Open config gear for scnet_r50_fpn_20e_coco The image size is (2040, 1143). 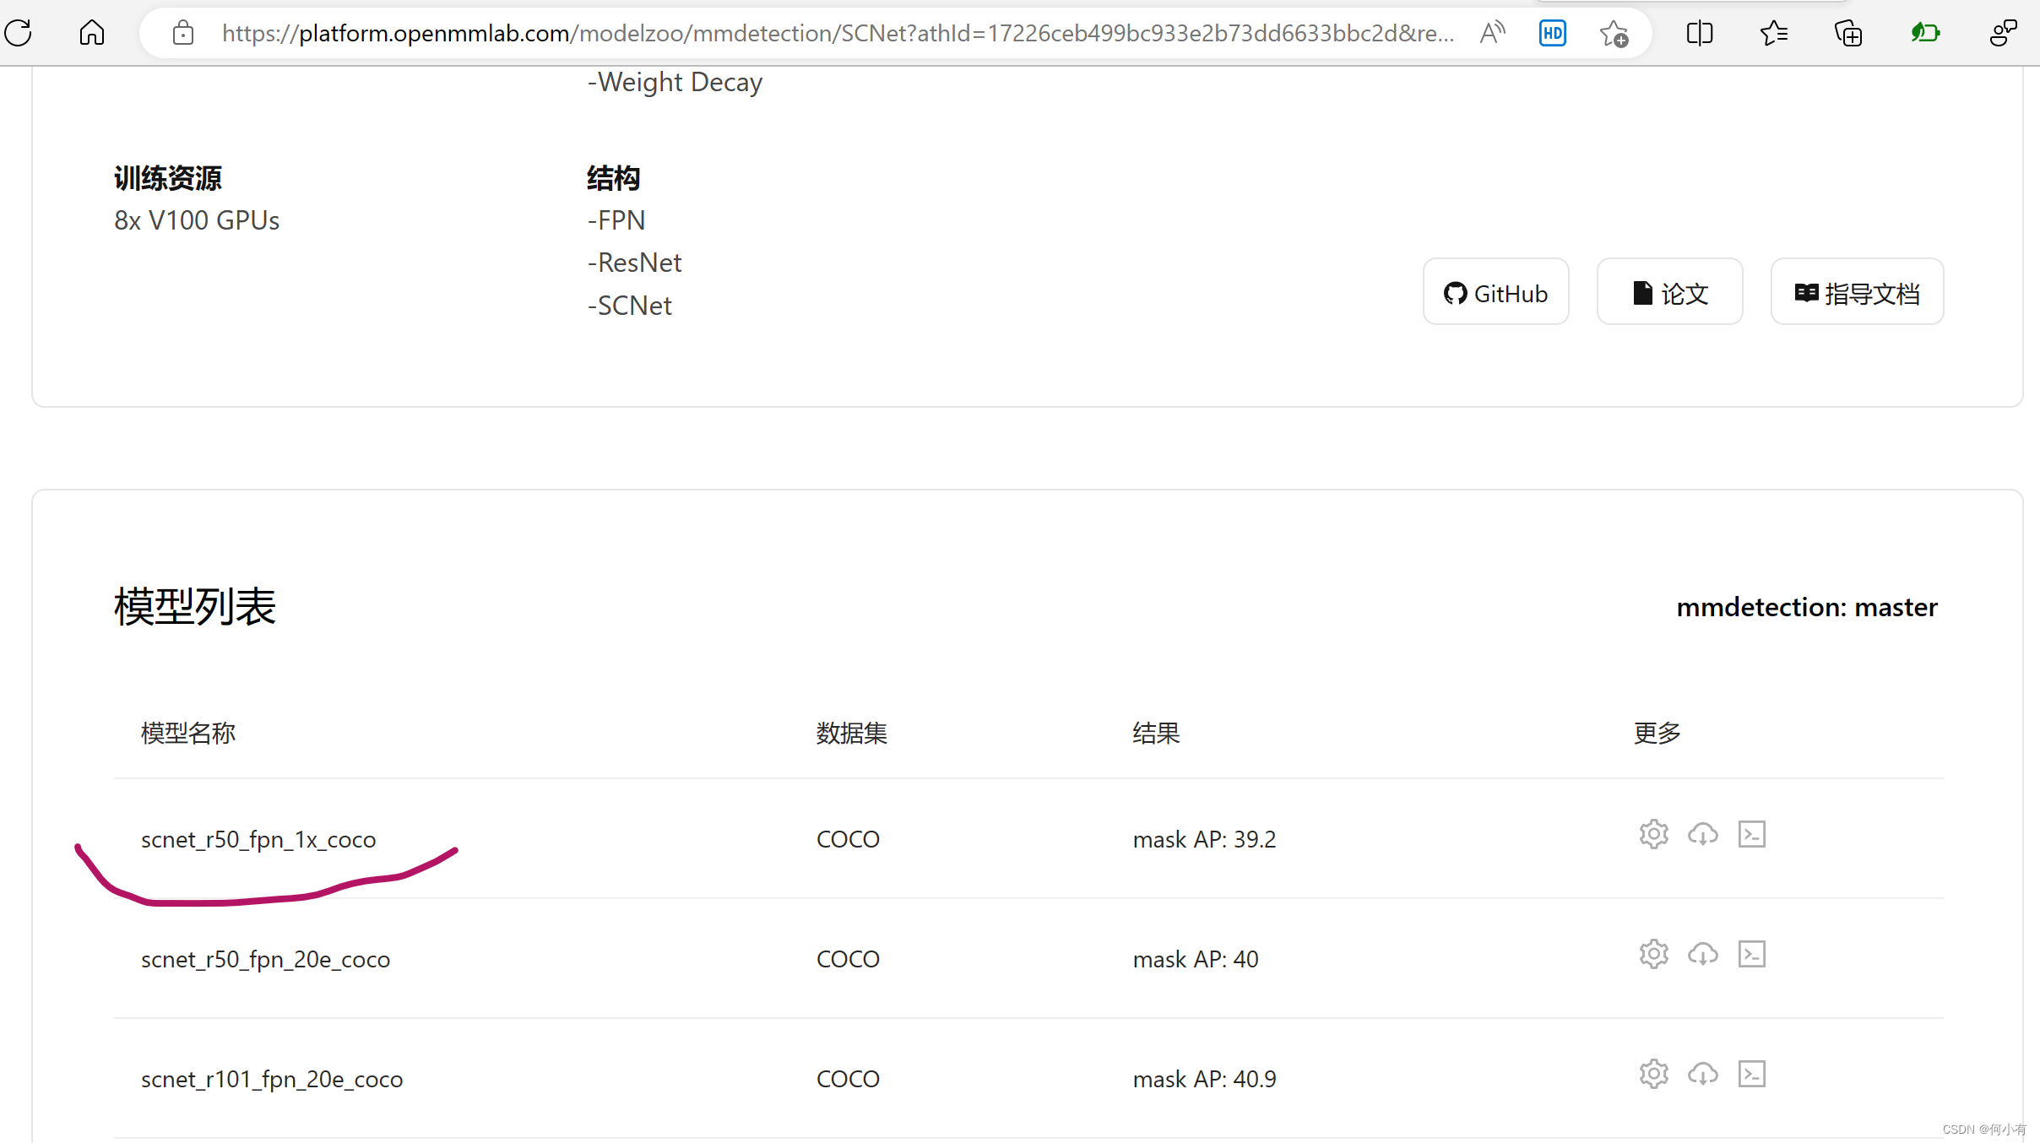pyautogui.click(x=1653, y=954)
